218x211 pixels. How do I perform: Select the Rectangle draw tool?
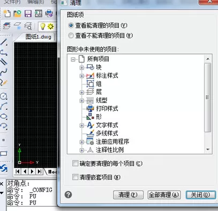[x=4, y=154]
